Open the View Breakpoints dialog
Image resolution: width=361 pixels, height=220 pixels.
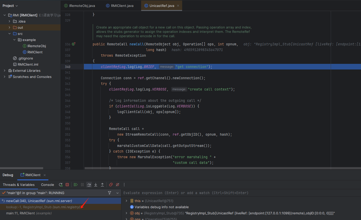point(111,185)
